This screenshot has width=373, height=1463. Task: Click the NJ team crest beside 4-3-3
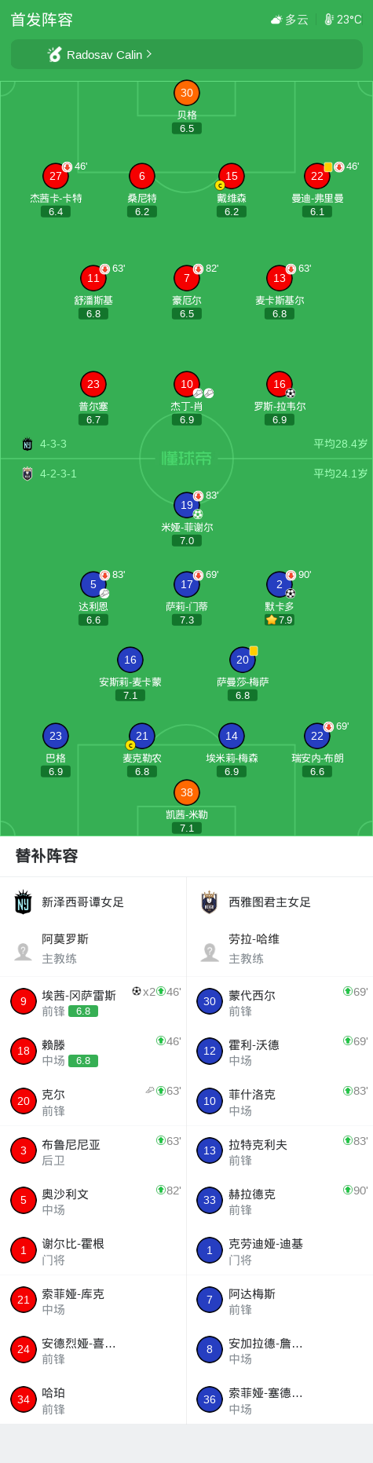[27, 444]
